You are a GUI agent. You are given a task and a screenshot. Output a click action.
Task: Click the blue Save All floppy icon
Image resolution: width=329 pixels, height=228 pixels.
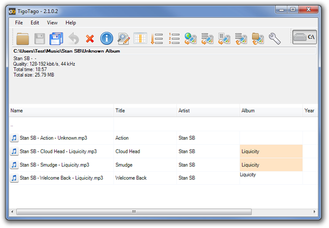coord(56,38)
